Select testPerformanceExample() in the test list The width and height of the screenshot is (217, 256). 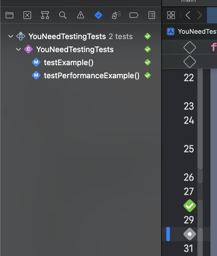[91, 76]
